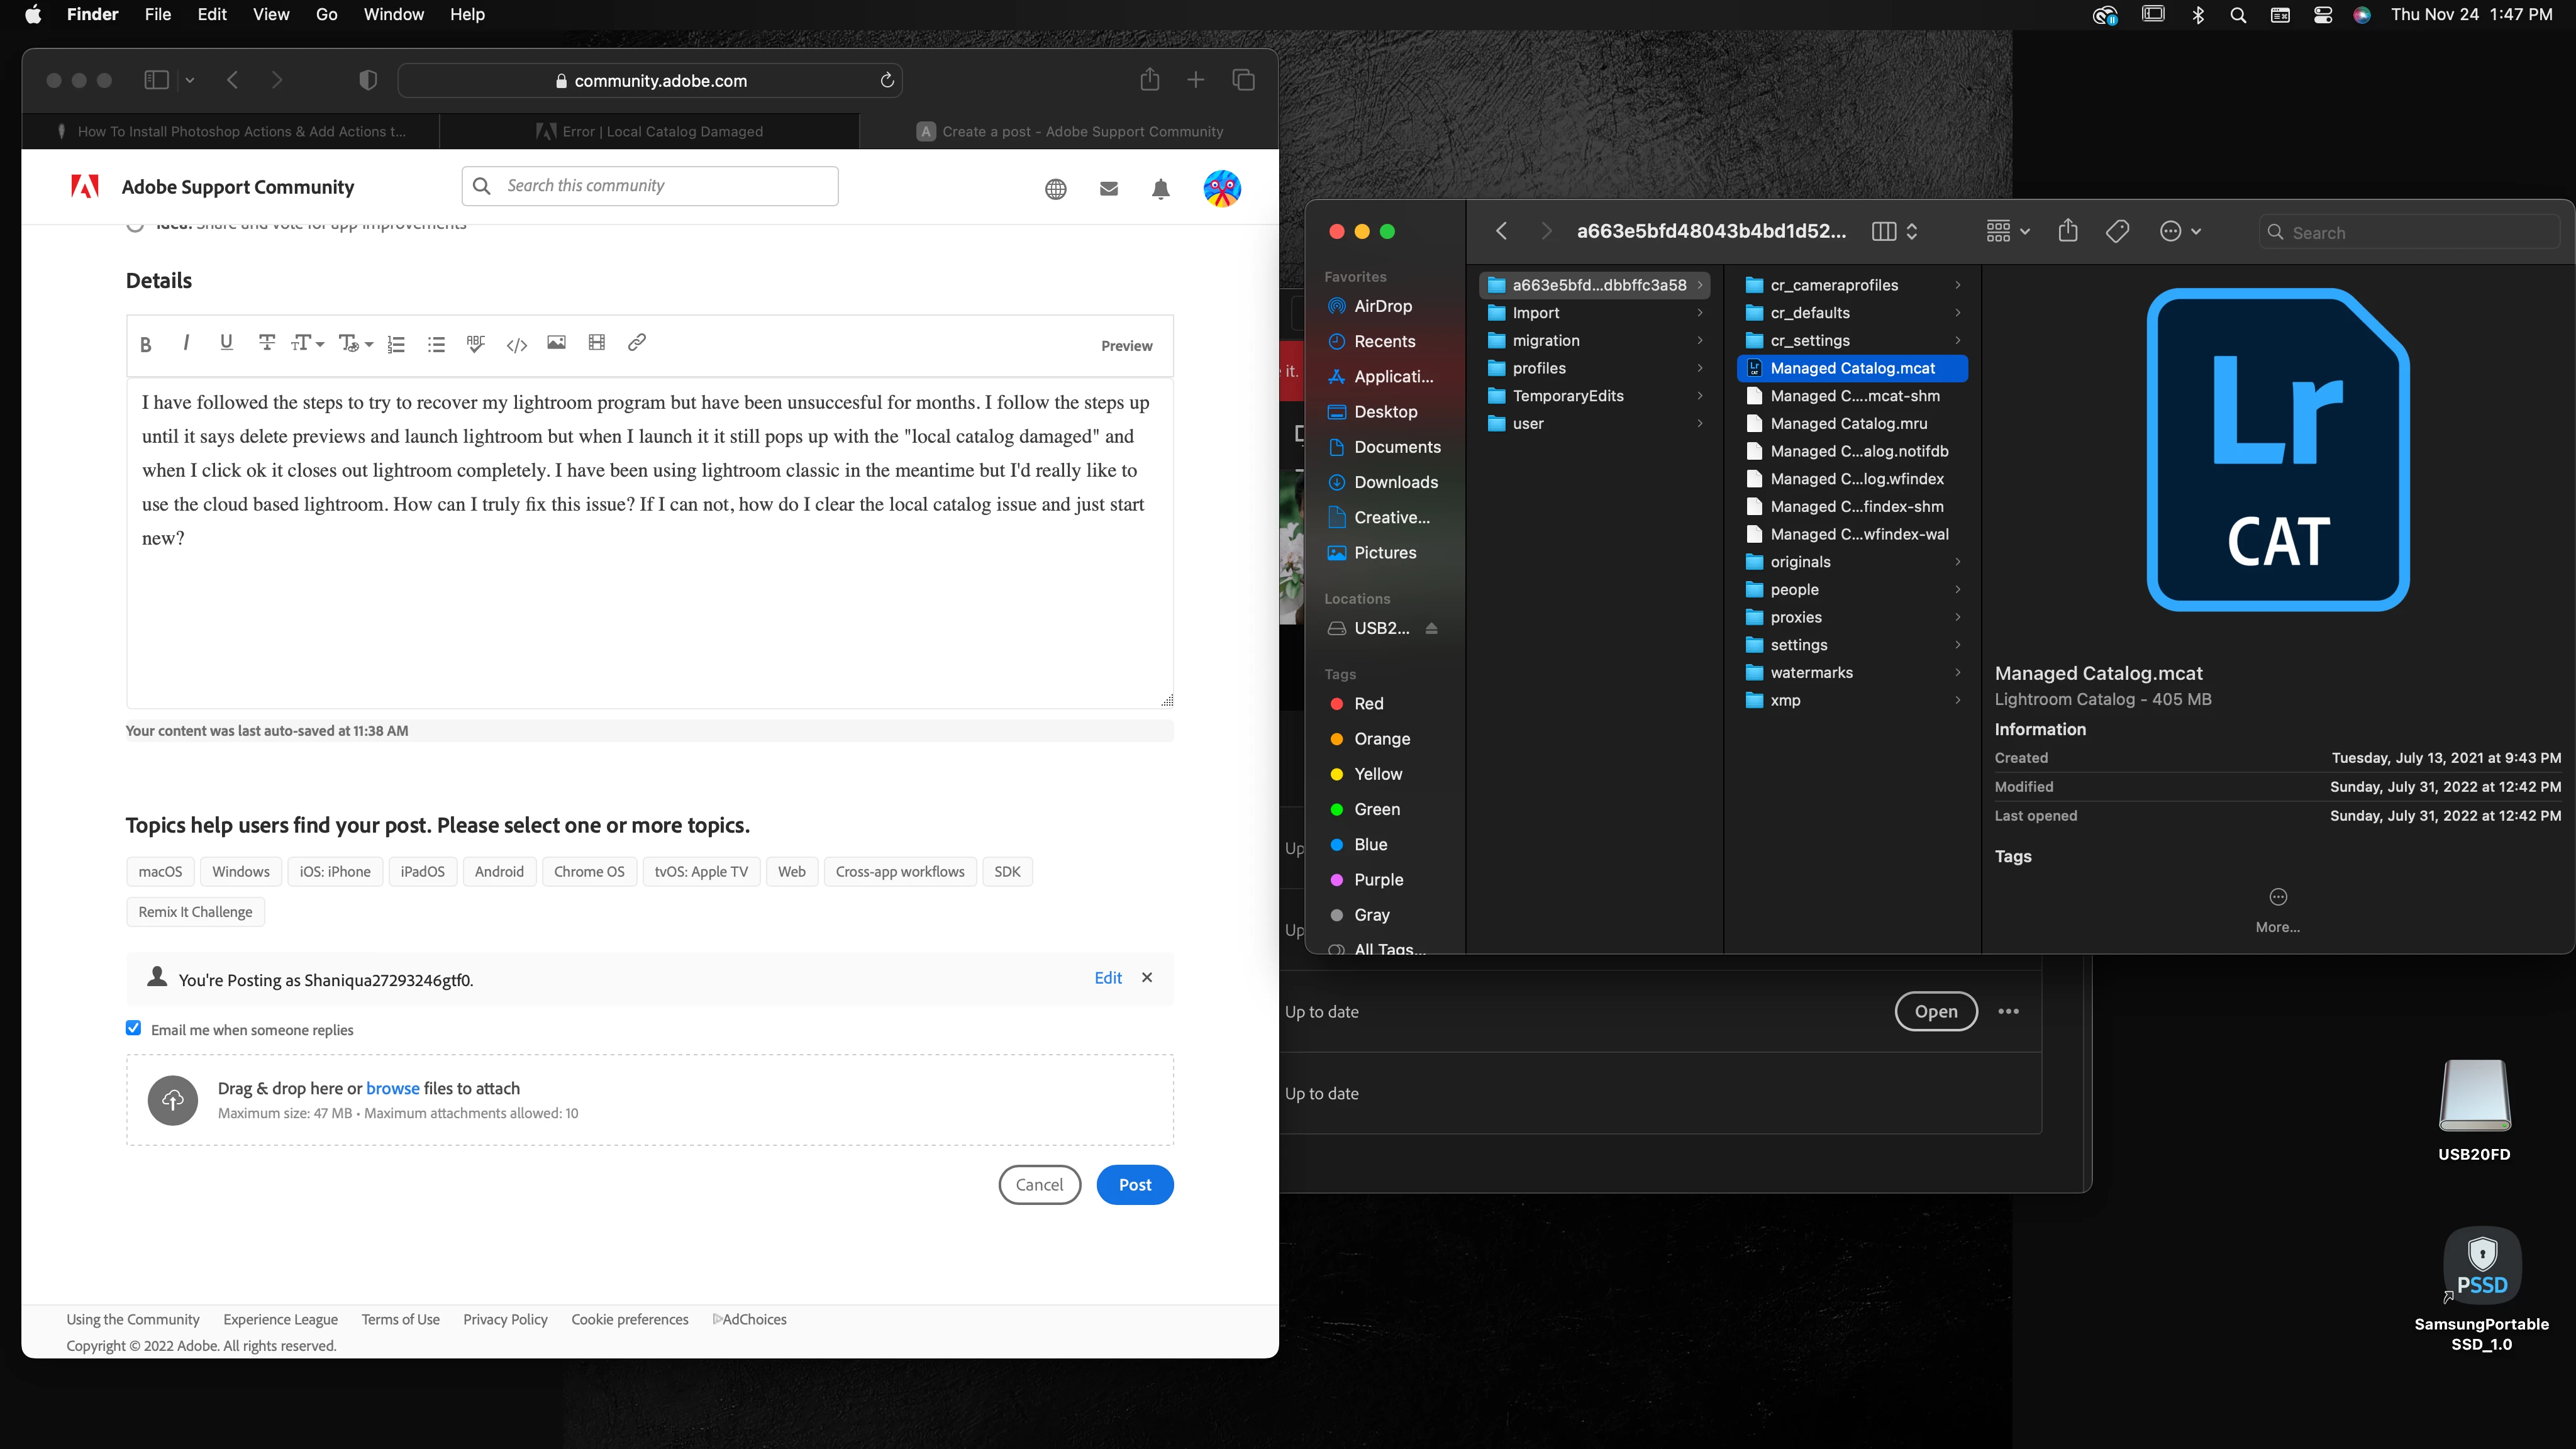Screen dimensions: 2576x1449
Task: Open the font size dropdown arrow
Action: [x=320, y=345]
